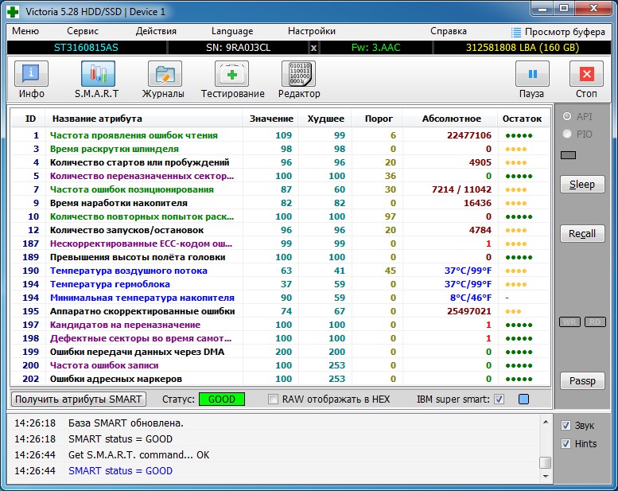Toggle RAW отображать в HEX checkbox

click(273, 399)
